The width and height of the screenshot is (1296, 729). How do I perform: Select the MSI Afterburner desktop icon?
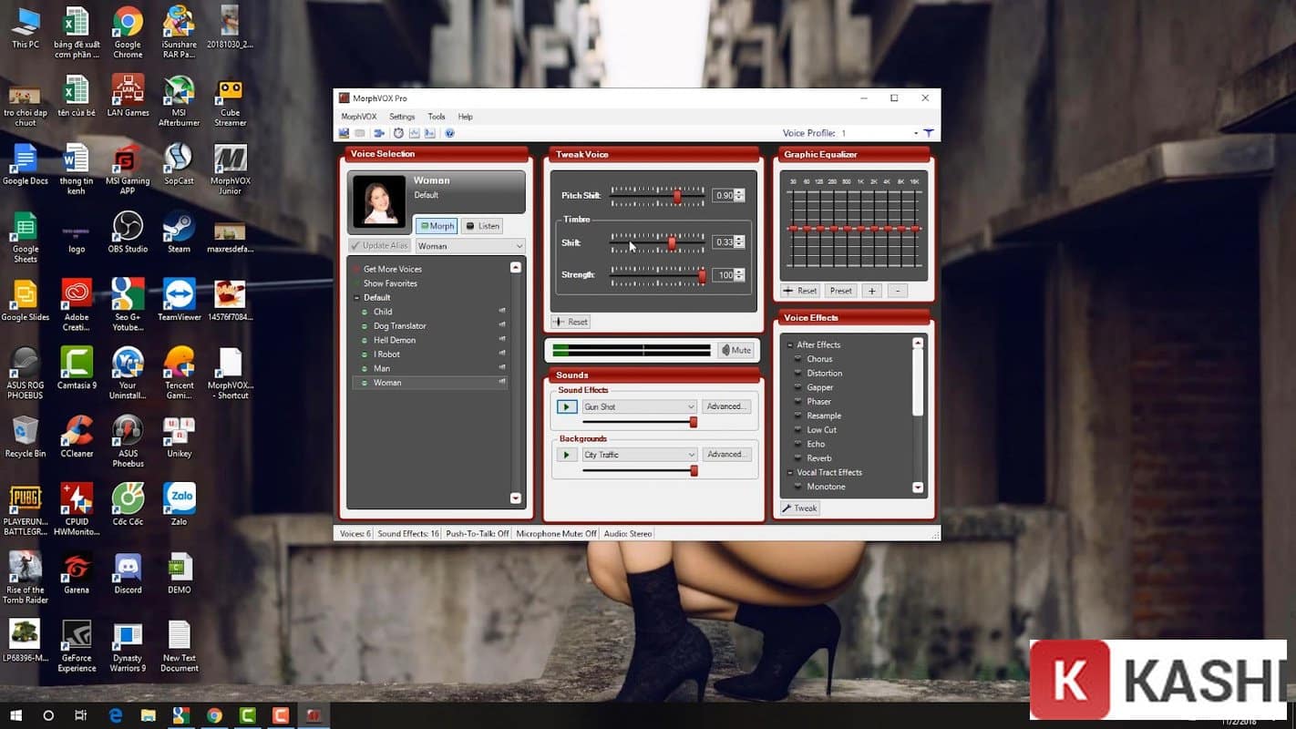tap(179, 101)
